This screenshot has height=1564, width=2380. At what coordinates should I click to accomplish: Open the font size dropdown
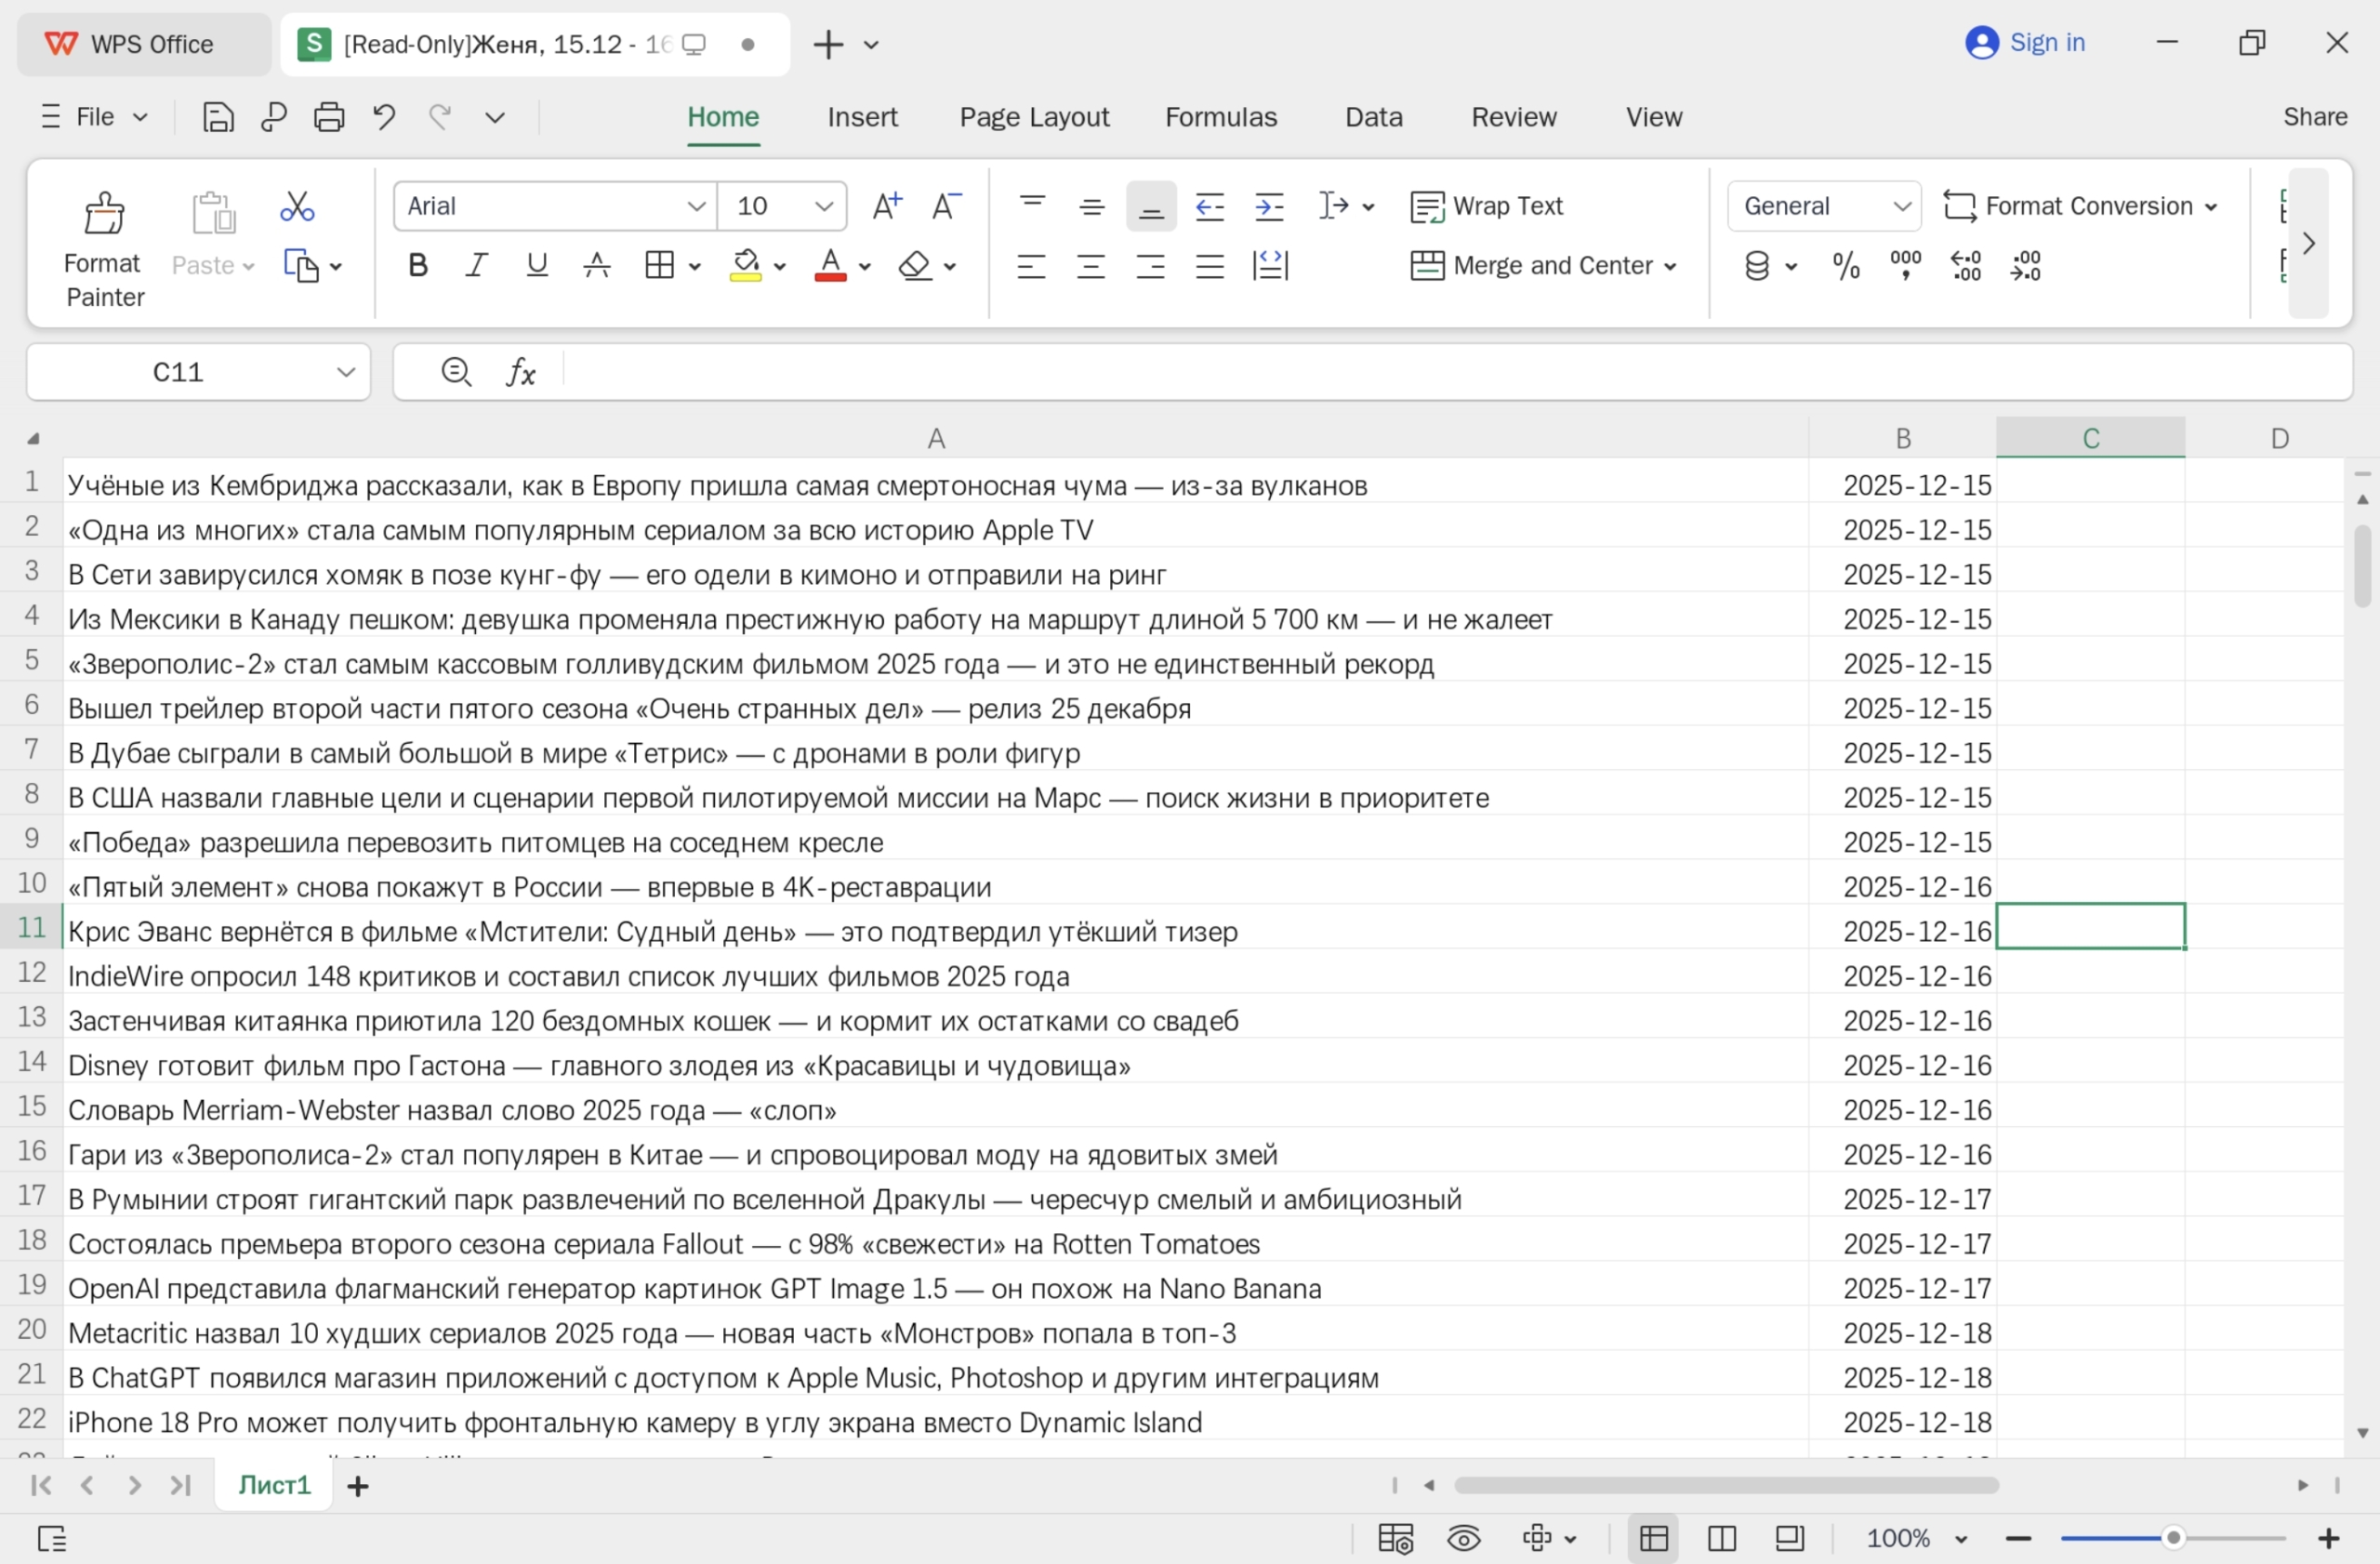[823, 206]
